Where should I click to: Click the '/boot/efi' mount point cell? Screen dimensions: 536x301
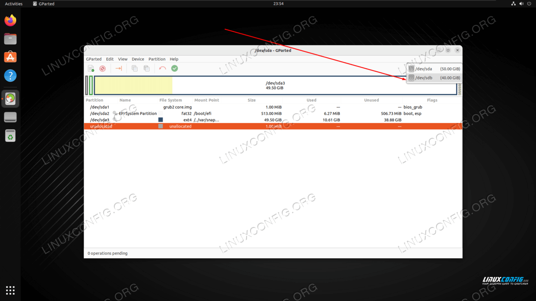[202, 114]
